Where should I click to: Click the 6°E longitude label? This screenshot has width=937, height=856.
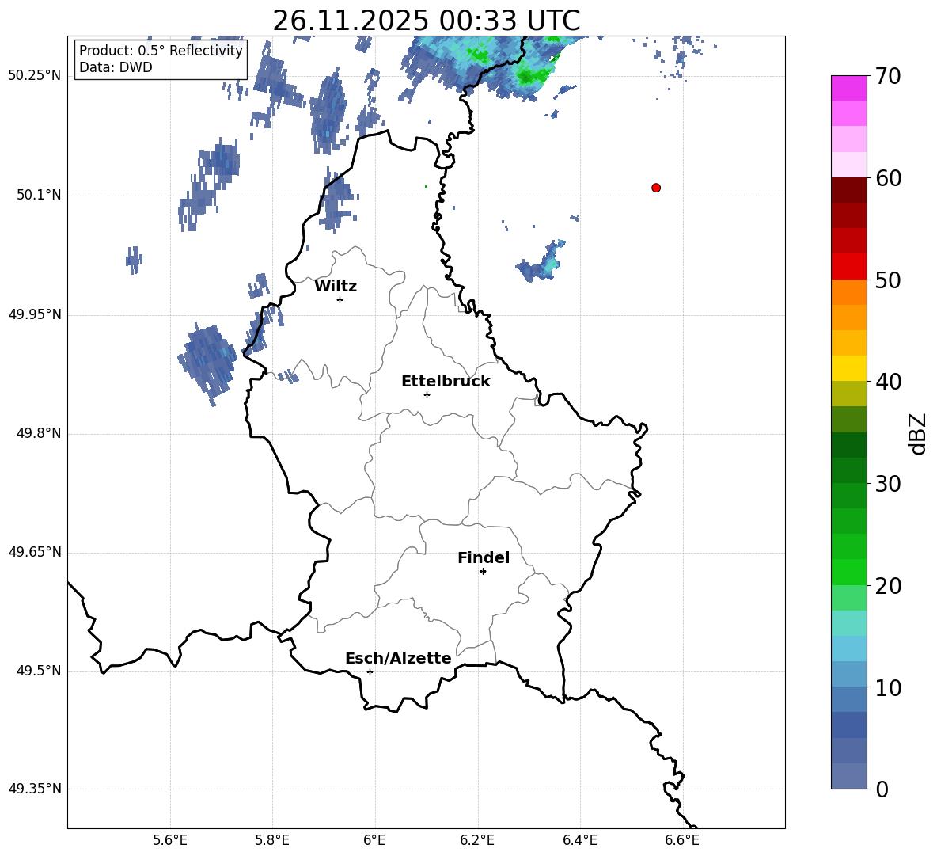(x=374, y=840)
